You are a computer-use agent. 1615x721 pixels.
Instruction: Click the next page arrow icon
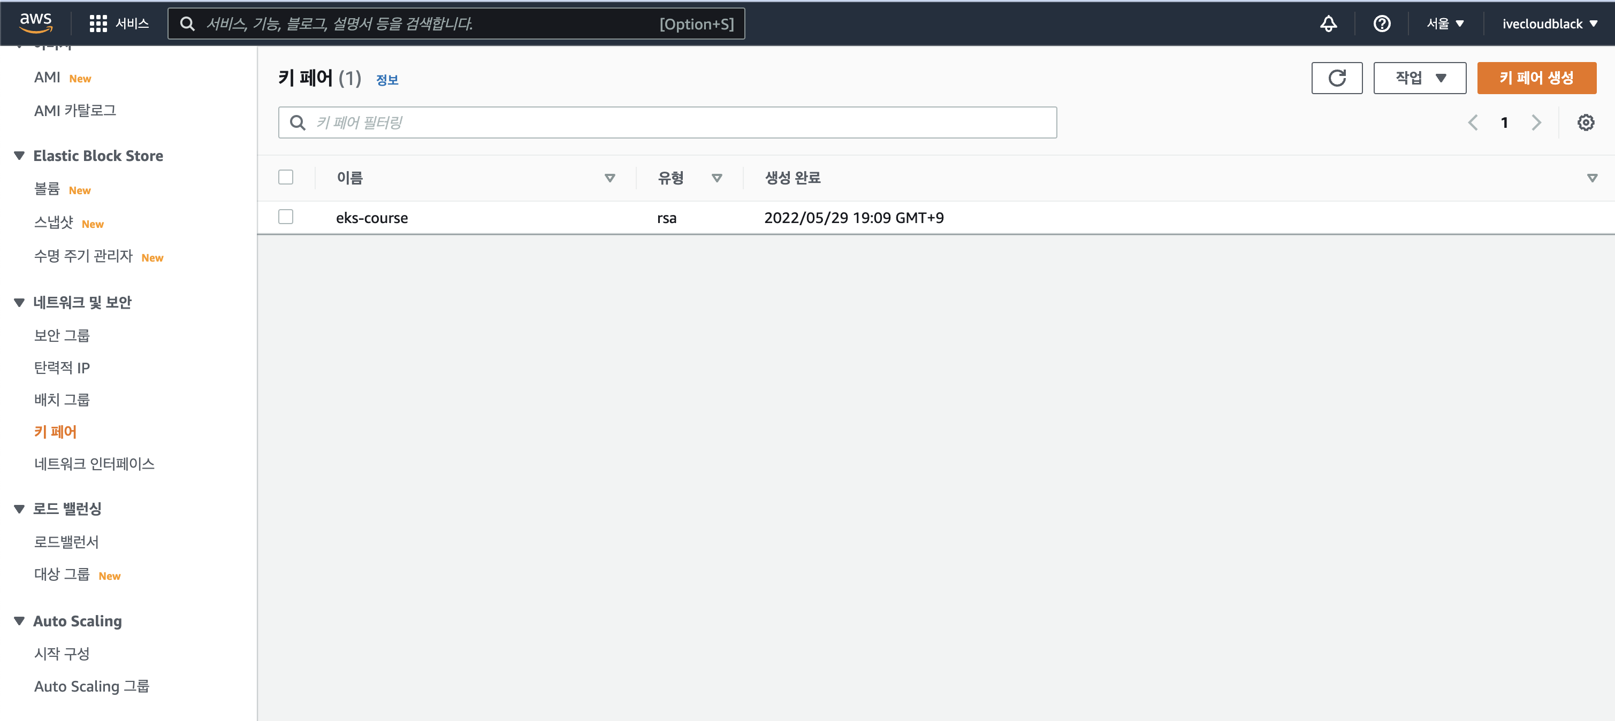coord(1536,122)
